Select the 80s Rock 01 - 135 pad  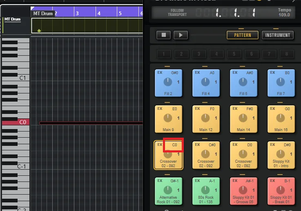(206, 191)
